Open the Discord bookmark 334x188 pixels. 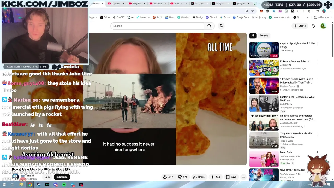point(211,17)
